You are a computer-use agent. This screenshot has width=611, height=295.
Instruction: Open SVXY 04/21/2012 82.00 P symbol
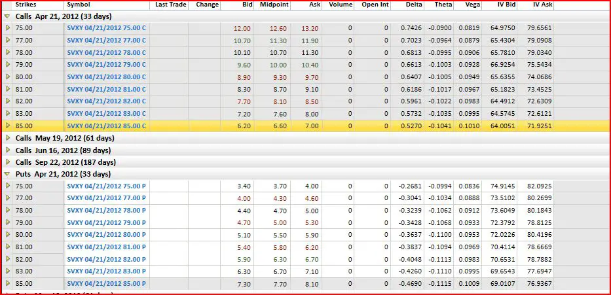(x=106, y=259)
